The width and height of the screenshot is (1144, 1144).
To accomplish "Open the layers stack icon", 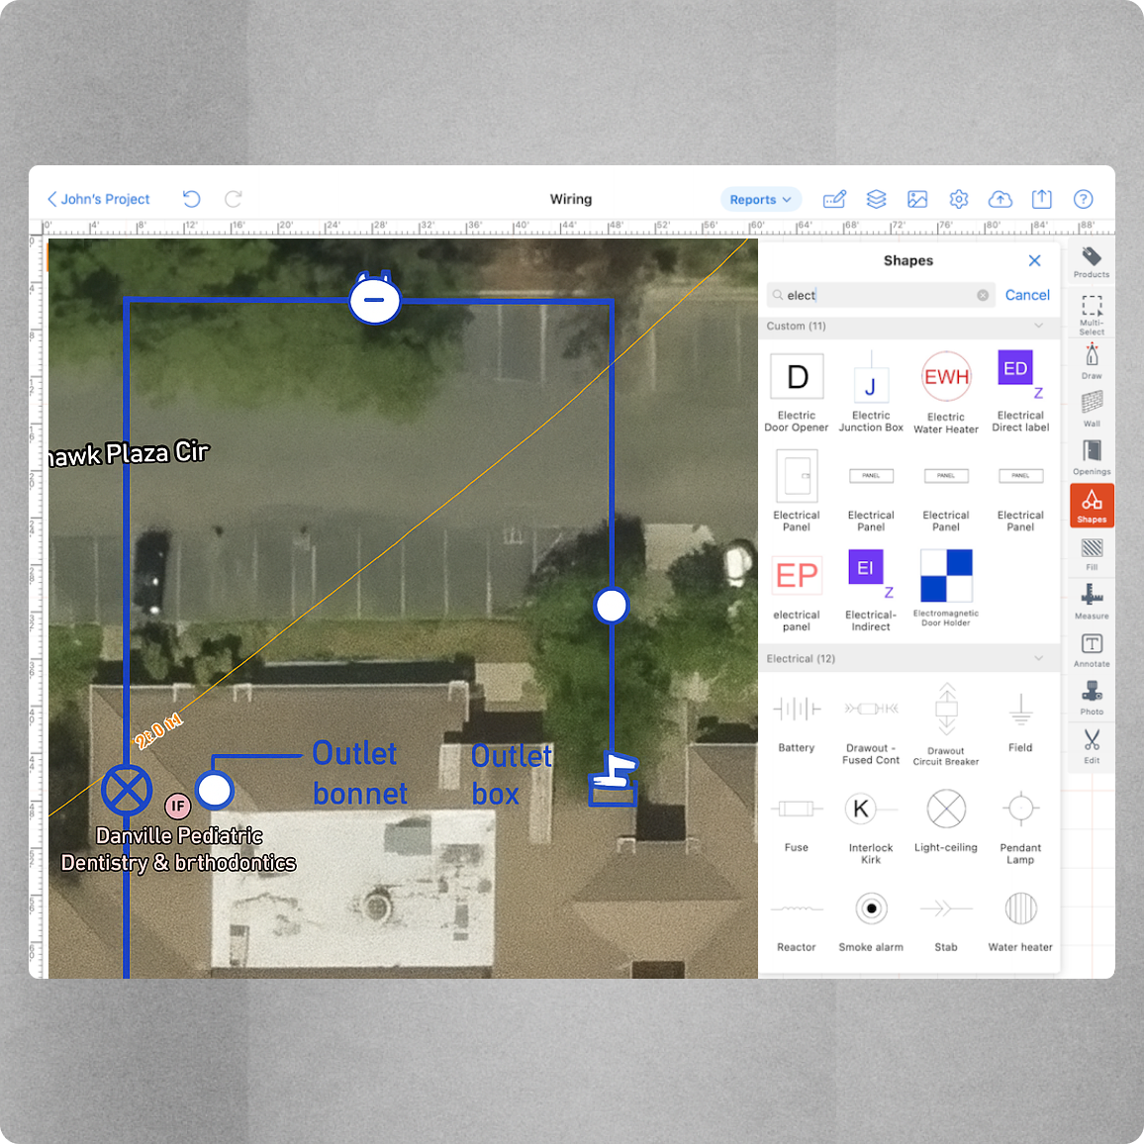I will point(876,199).
